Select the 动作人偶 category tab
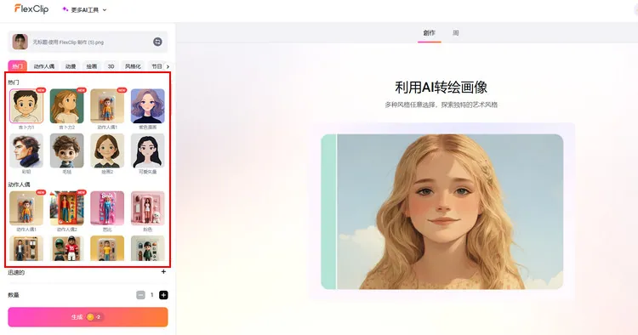This screenshot has width=638, height=335. (44, 66)
